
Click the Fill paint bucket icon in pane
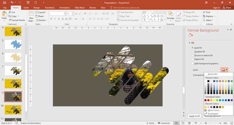(x=190, y=35)
